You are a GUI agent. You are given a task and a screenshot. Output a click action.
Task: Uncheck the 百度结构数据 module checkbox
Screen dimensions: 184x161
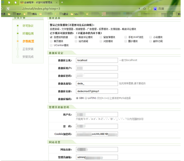(x=51, y=37)
